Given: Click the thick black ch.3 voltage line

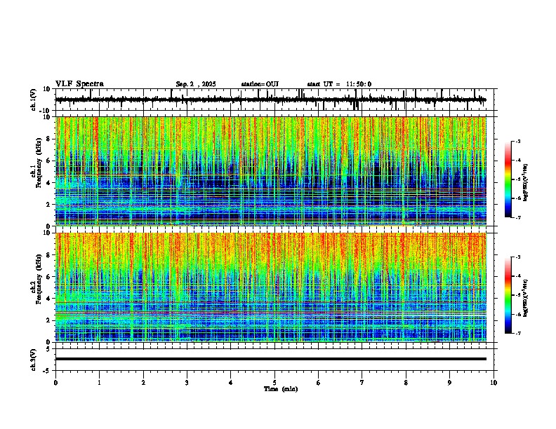Looking at the screenshot, I should click(270, 359).
